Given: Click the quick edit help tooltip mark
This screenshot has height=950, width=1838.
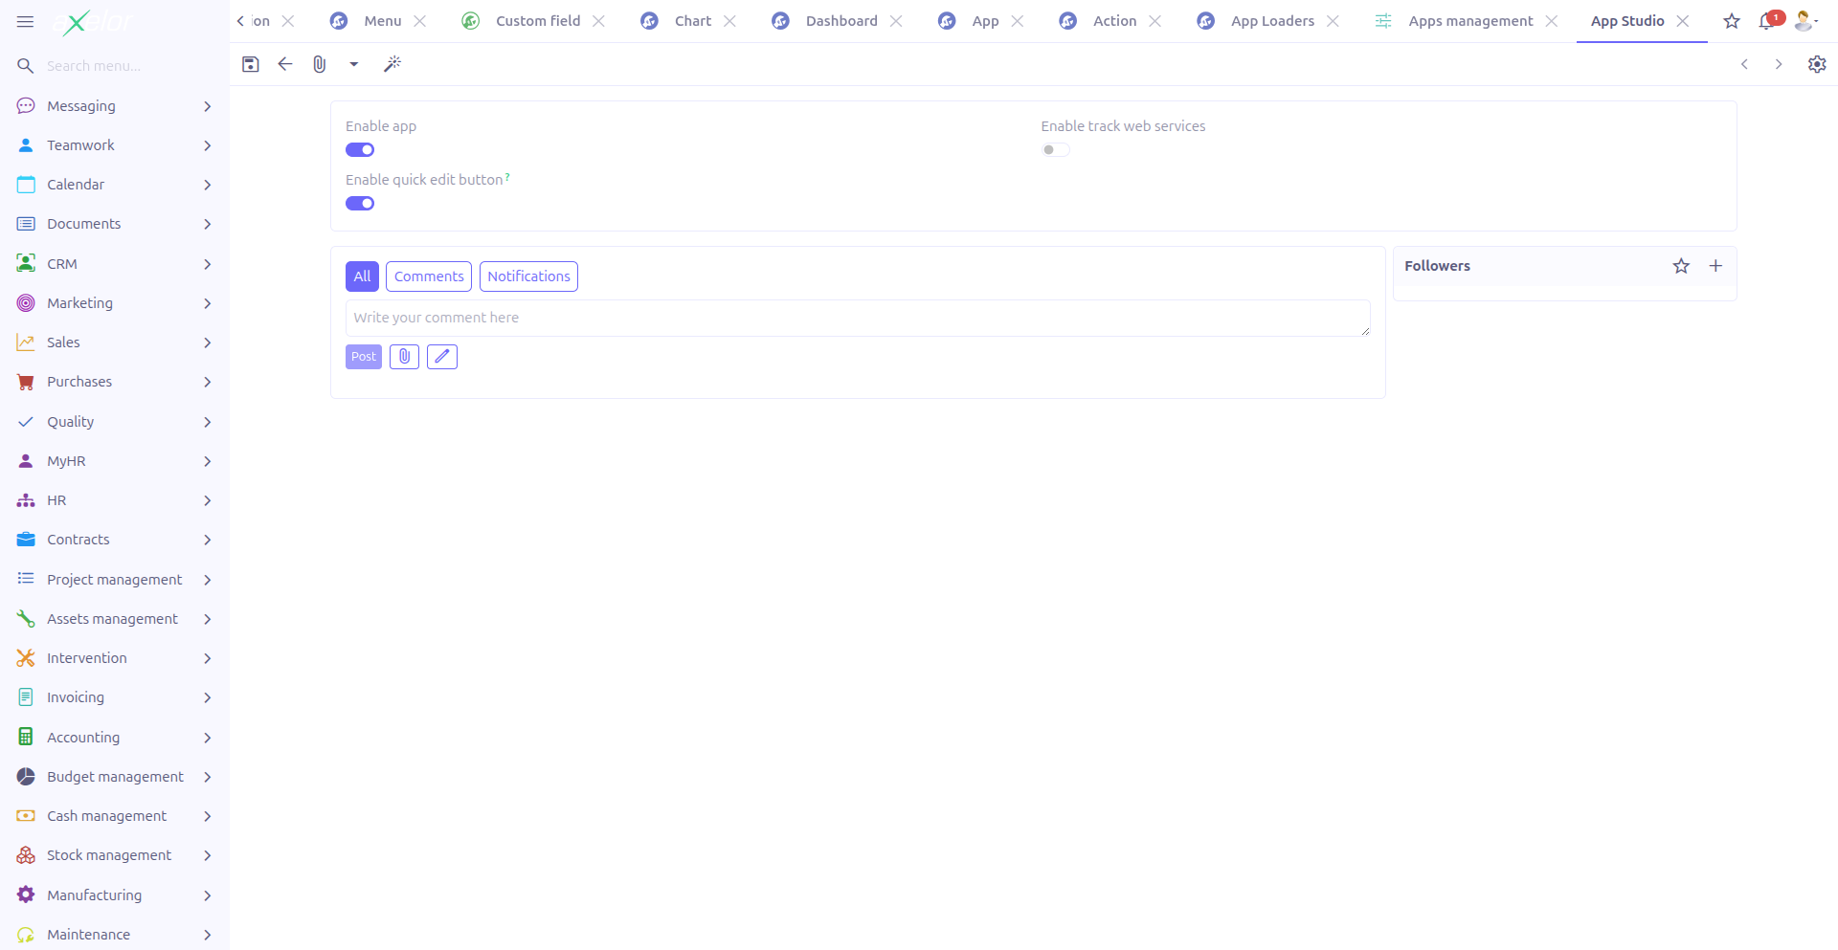Looking at the screenshot, I should [507, 177].
